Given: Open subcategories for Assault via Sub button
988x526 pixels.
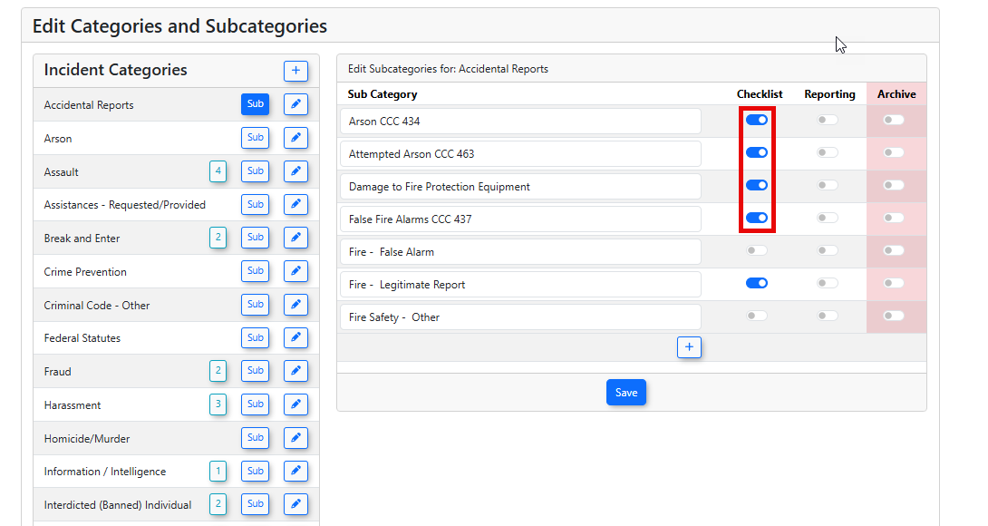Looking at the screenshot, I should click(256, 171).
